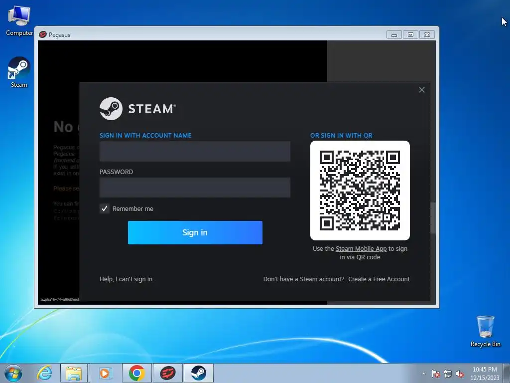The width and height of the screenshot is (510, 383).
Task: Select the Recycle Bin desktop icon
Action: pos(485,331)
